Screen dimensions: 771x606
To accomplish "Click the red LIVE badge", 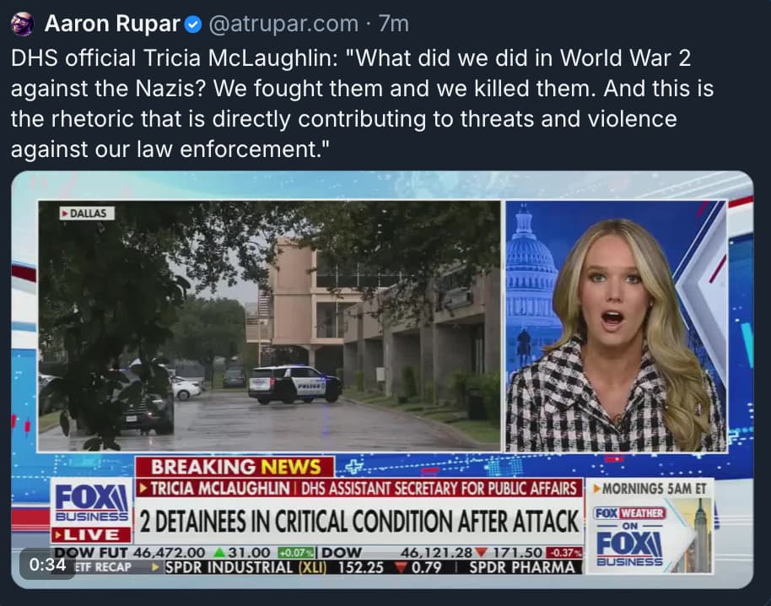I will click(91, 534).
